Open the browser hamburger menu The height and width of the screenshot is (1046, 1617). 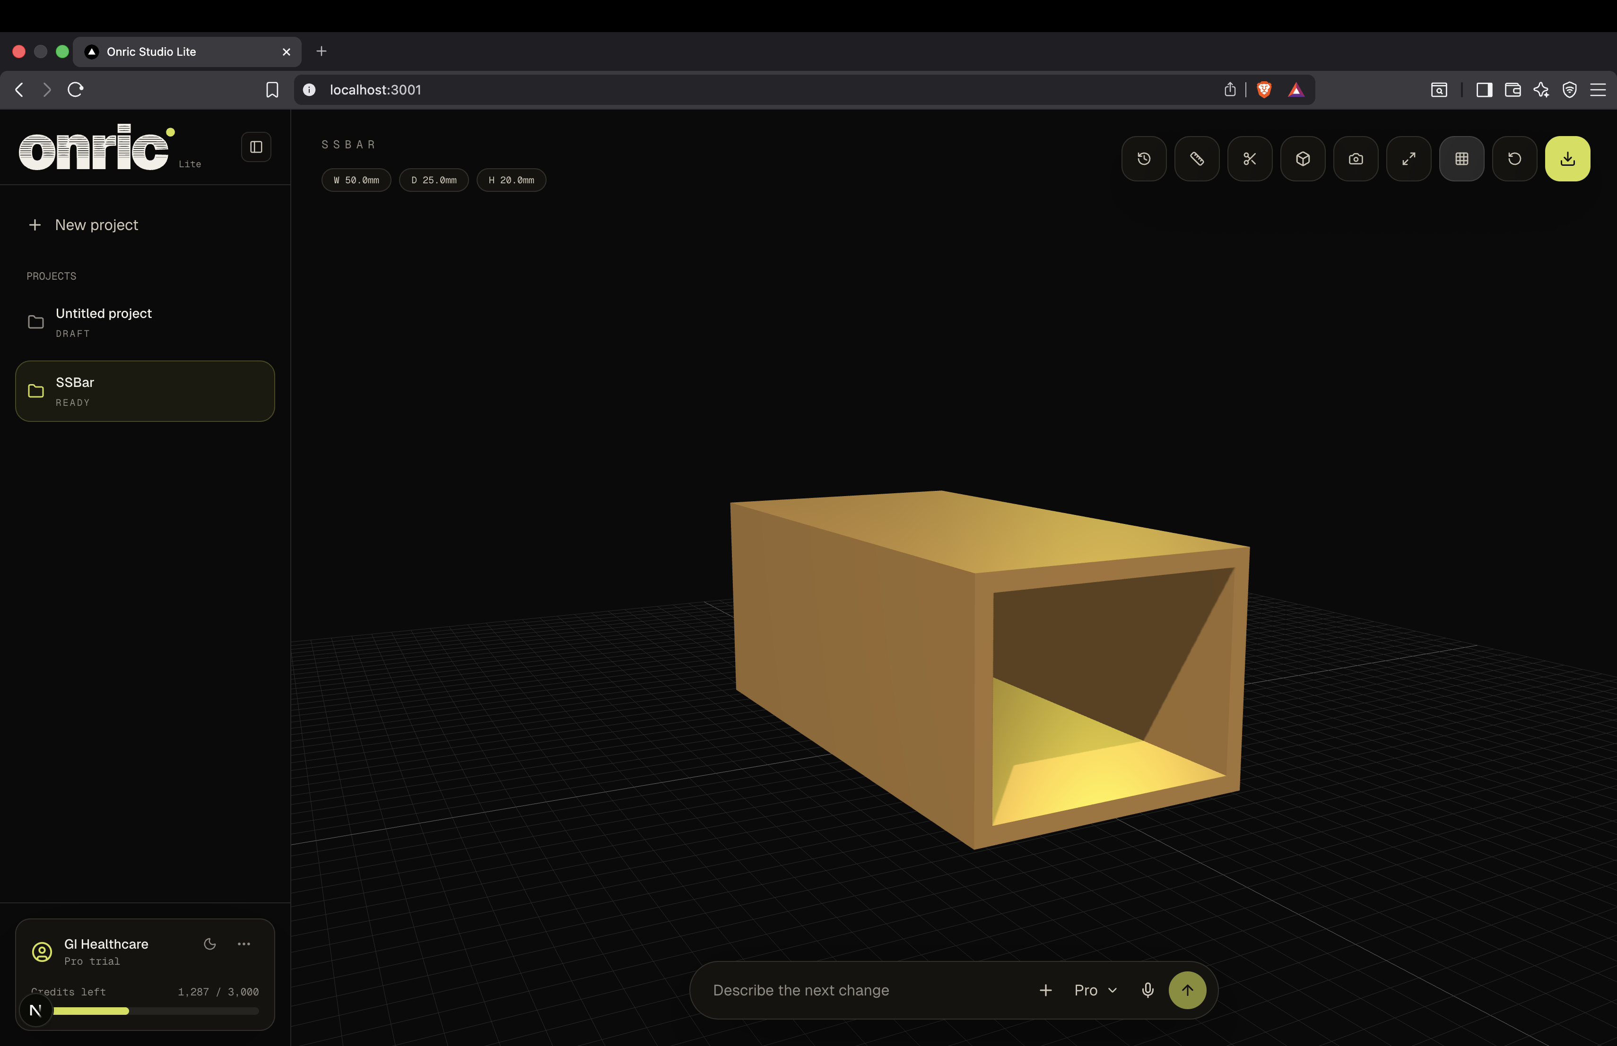point(1597,90)
